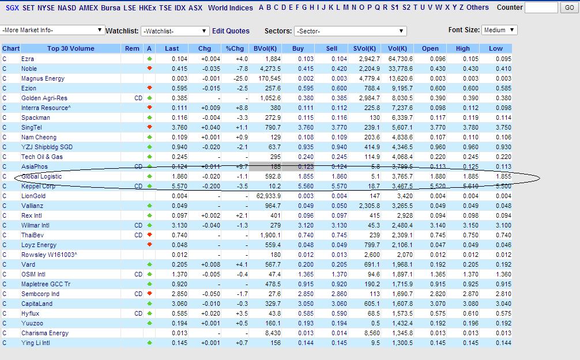This screenshot has width=580, height=360.
Task: Open chart C link for Ezra
Action: [5, 59]
